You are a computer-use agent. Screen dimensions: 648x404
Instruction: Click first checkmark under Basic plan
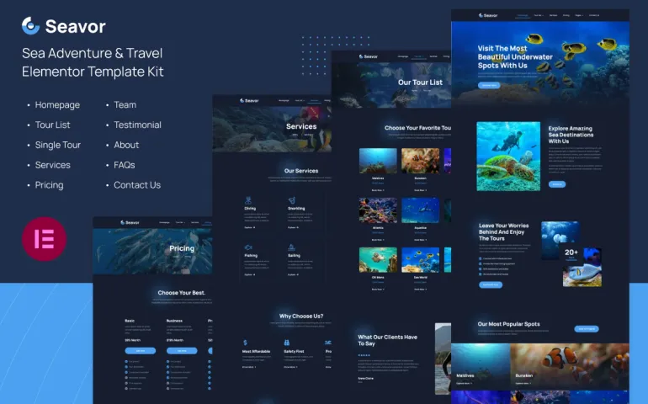(126, 362)
